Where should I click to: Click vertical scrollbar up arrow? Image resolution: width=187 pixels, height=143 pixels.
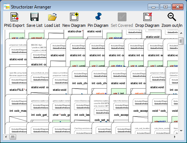coord(181,33)
